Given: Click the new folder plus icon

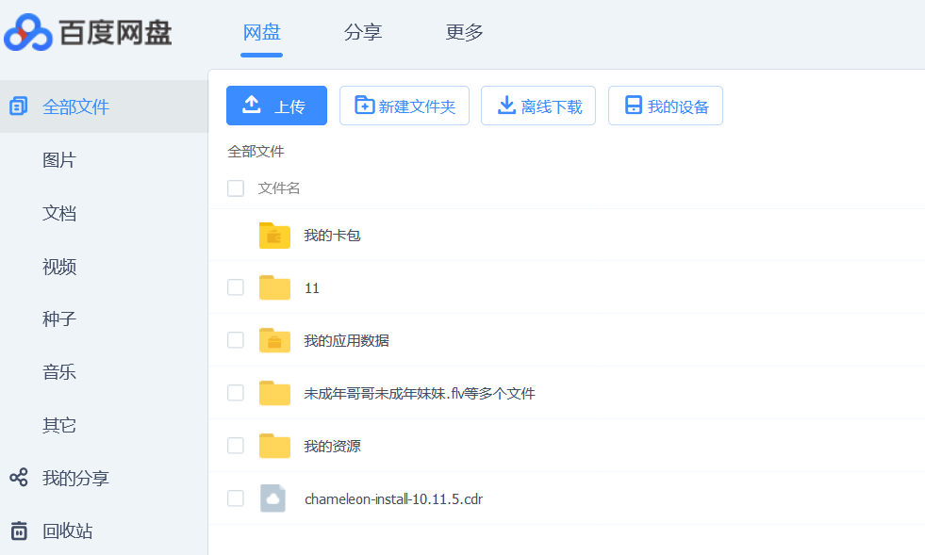Looking at the screenshot, I should coord(364,105).
